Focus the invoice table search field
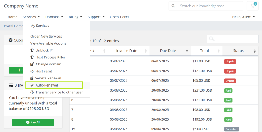Viewport: 262px width, 132px height. (233, 39)
